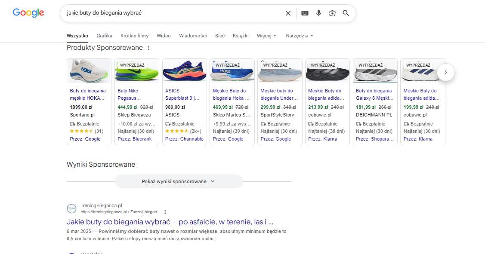Open Męskie buty do biegania Under link

point(279,95)
